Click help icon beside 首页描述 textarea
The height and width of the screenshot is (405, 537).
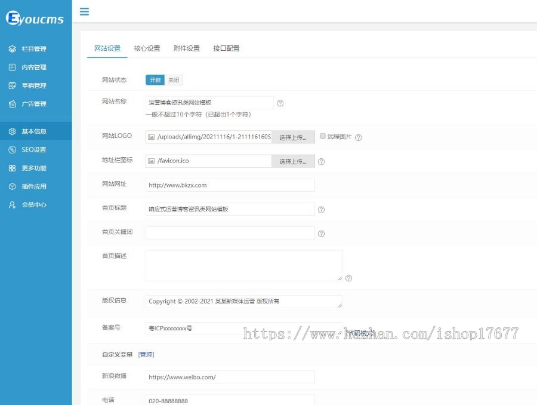click(x=348, y=278)
